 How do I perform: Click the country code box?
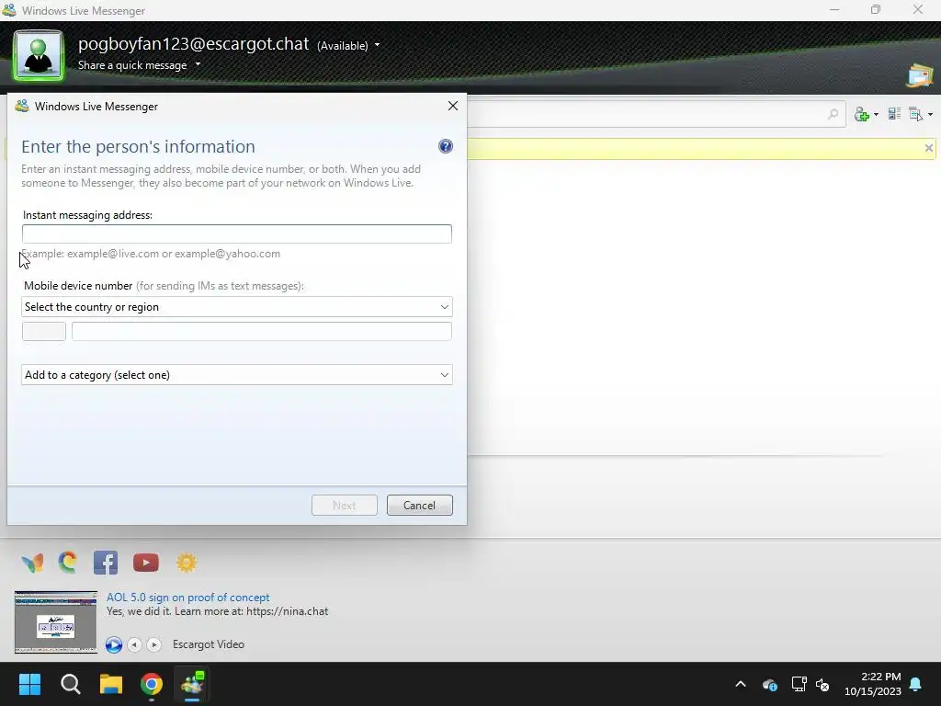tap(44, 331)
